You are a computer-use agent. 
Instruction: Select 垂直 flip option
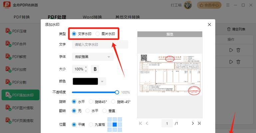pyautogui.click(x=109, y=111)
